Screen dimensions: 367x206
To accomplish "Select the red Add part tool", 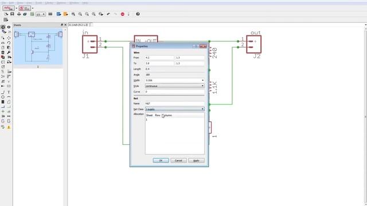I will 3,57.
